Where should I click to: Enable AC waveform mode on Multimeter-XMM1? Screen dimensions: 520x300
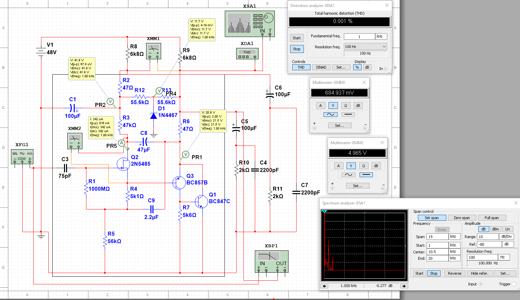pyautogui.click(x=330, y=115)
